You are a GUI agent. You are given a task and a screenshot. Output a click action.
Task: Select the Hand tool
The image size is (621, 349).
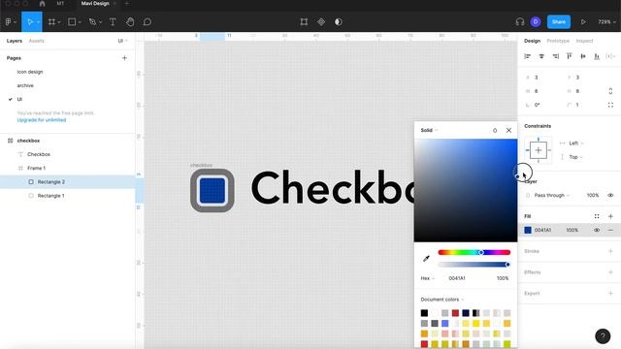click(x=130, y=22)
